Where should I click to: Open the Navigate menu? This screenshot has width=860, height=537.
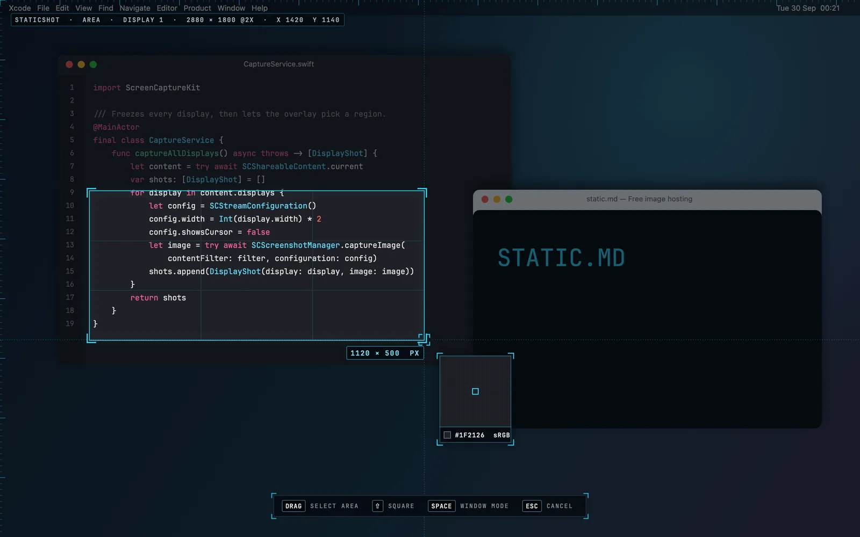[135, 8]
